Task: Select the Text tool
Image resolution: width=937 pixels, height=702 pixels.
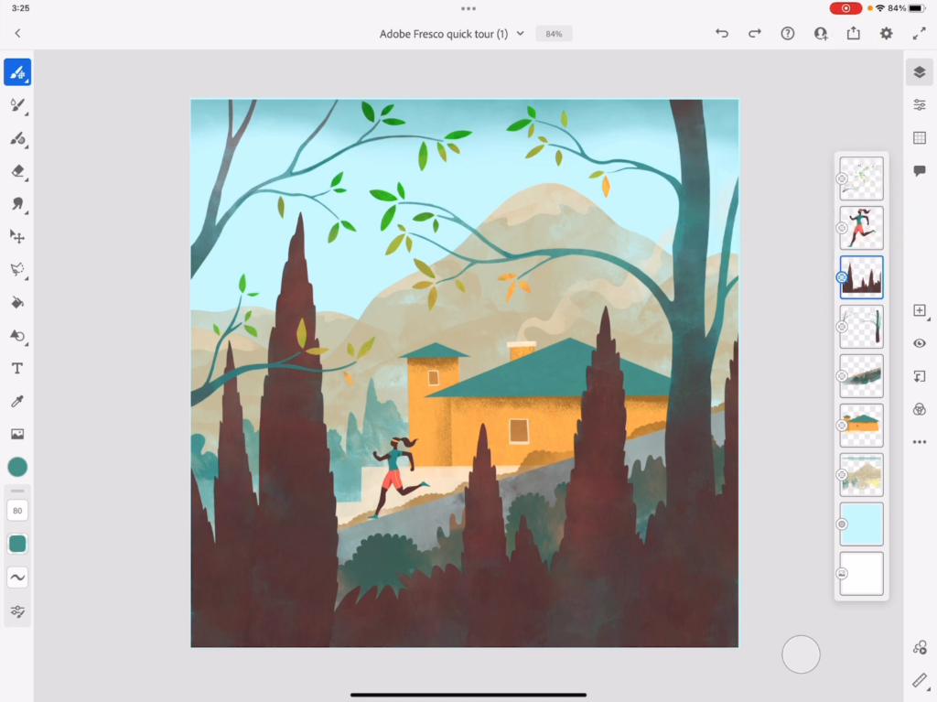Action: pyautogui.click(x=16, y=367)
